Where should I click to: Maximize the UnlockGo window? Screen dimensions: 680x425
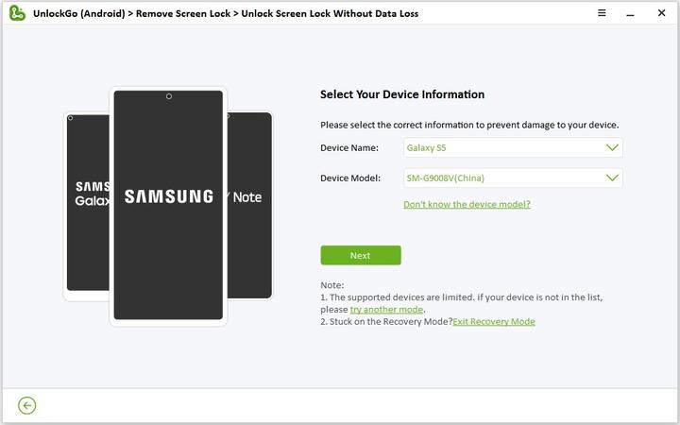[644, 13]
